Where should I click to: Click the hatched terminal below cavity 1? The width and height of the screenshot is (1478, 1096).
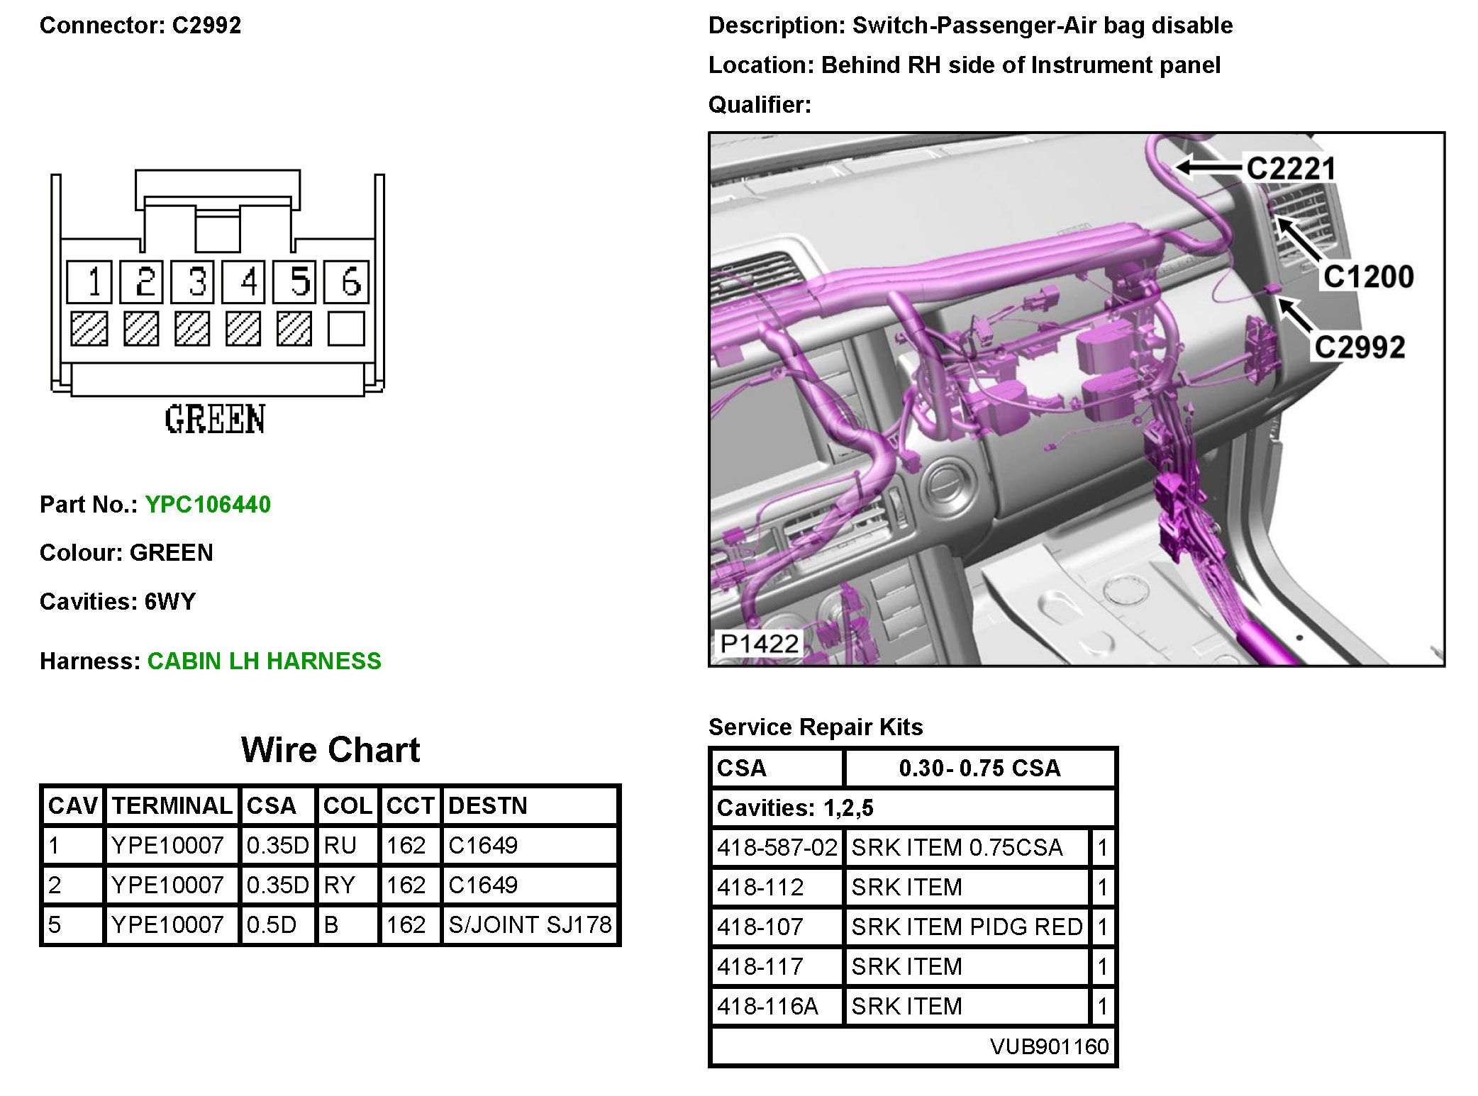pos(89,329)
